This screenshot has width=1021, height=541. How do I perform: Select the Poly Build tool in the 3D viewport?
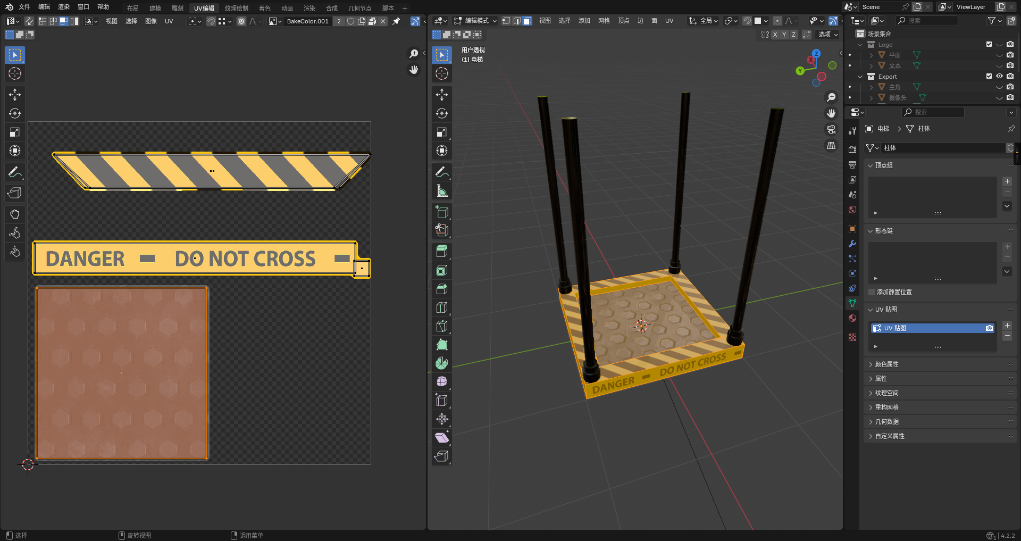(x=442, y=345)
